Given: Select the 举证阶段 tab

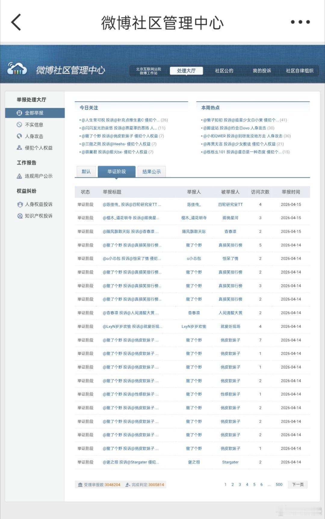Looking at the screenshot, I should 116,171.
